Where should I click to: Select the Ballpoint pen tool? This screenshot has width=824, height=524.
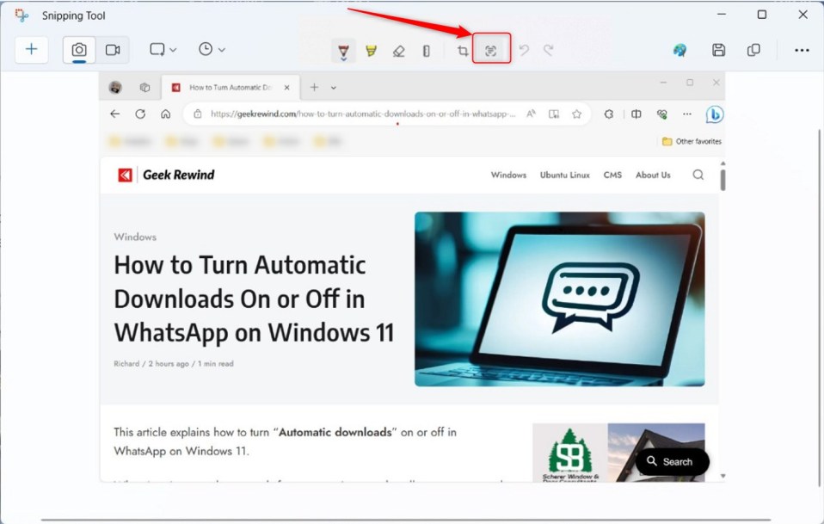coord(343,51)
